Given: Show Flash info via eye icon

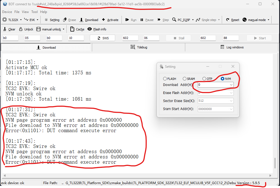Looking at the screenshot, I should click(90, 29).
